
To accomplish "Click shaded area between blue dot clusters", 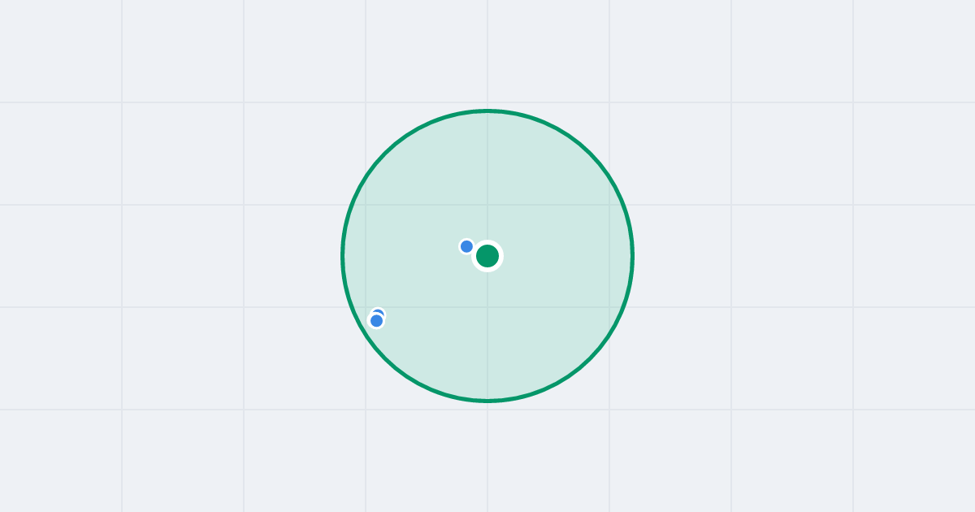I will pos(422,283).
